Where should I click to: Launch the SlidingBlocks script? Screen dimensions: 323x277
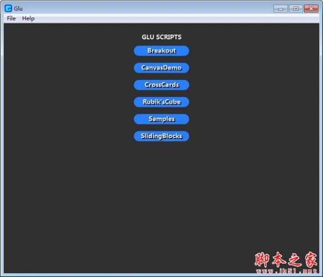click(162, 136)
